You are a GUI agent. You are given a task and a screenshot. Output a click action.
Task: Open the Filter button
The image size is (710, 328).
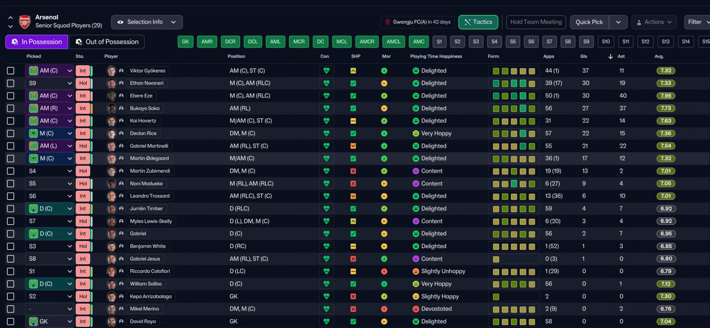click(697, 22)
